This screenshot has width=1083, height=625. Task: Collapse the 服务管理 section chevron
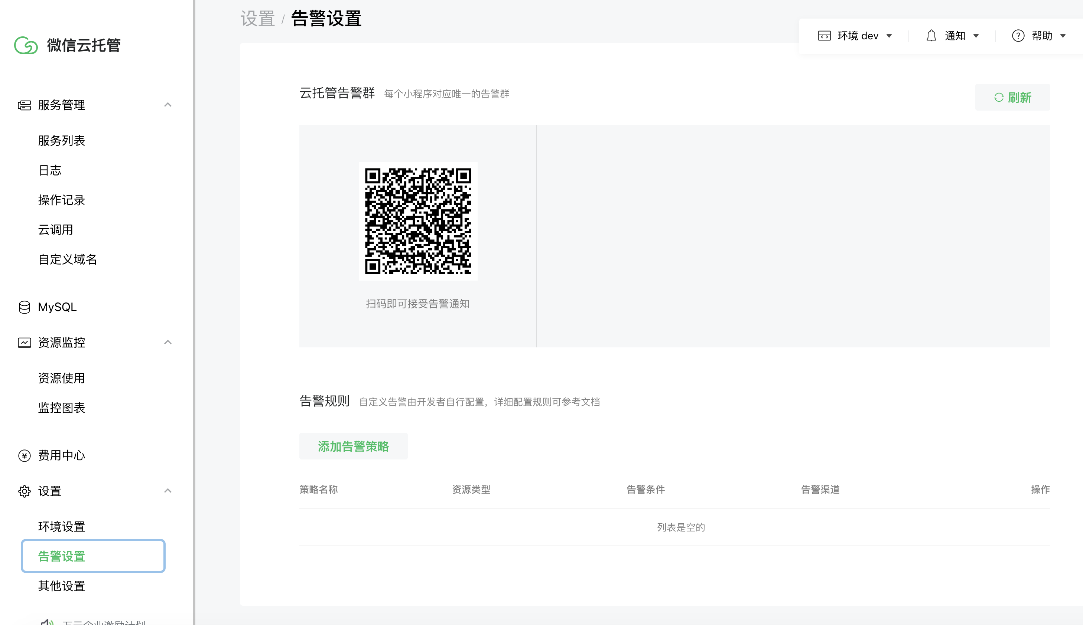tap(168, 105)
